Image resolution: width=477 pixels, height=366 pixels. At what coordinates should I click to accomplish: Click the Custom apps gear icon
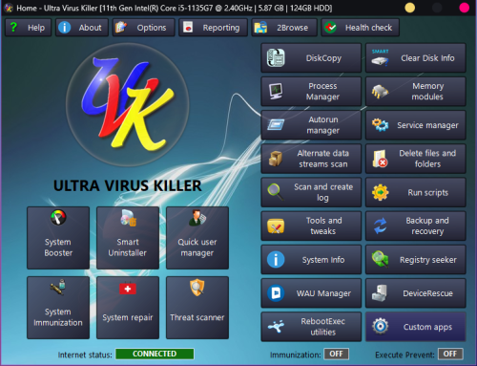pyautogui.click(x=381, y=327)
